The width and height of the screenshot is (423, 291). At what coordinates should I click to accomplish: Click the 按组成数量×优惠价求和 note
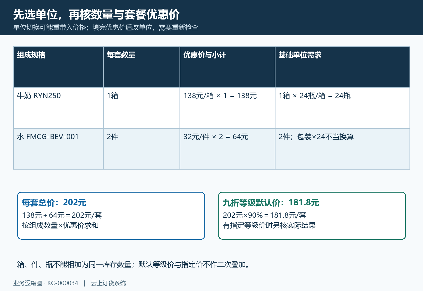(60, 225)
